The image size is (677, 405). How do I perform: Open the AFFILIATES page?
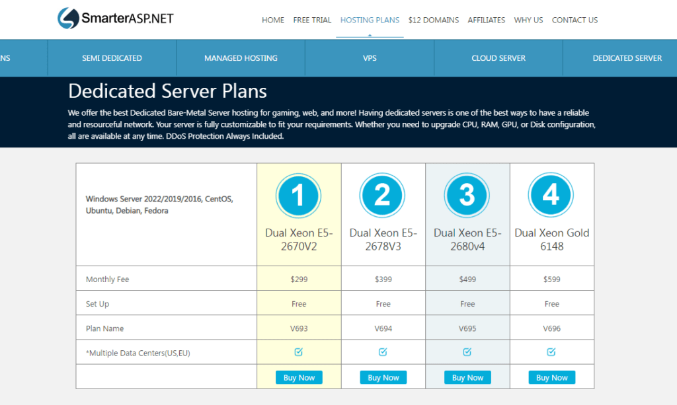pos(487,20)
